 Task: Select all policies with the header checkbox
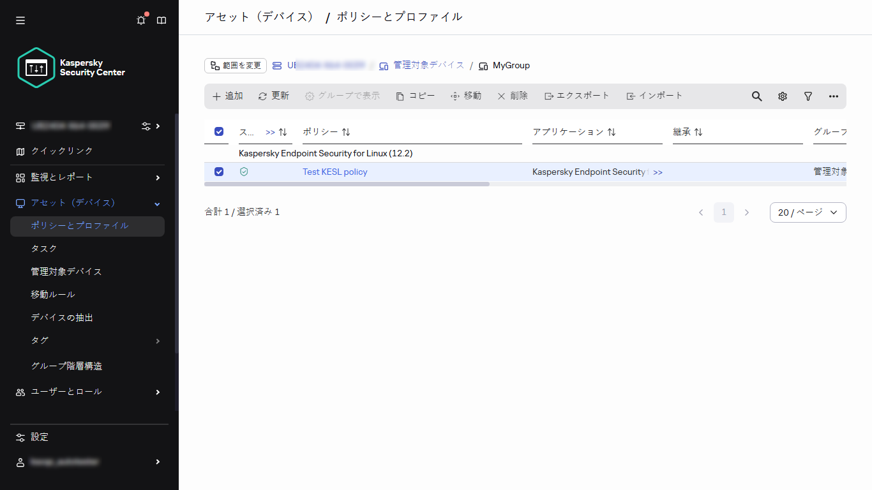click(x=218, y=131)
